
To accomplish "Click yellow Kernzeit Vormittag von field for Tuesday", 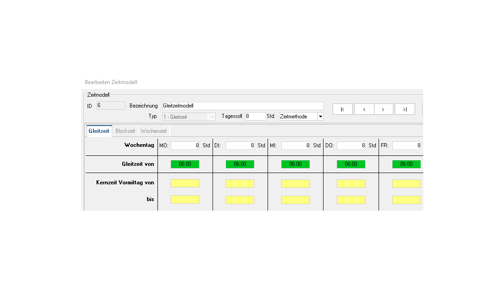I will pos(240,183).
